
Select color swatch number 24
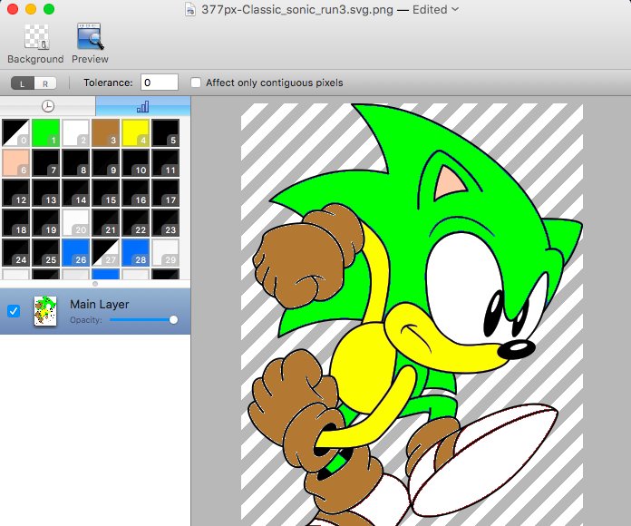(x=15, y=252)
